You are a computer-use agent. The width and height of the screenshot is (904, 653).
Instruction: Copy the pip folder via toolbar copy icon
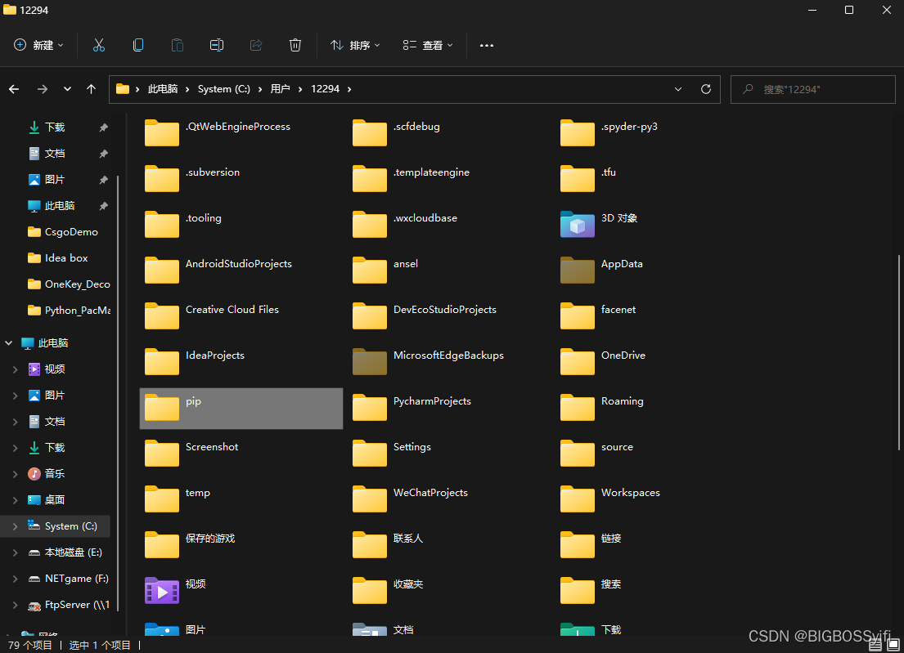pos(138,45)
